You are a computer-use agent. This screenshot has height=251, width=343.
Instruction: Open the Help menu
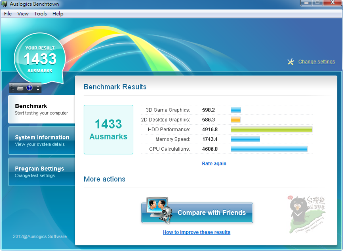58,14
